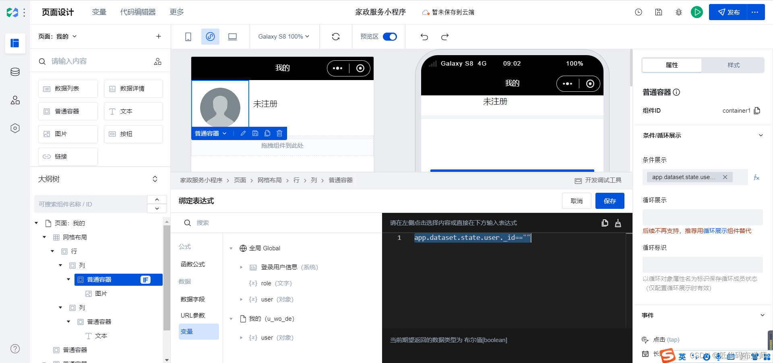This screenshot has width=773, height=363.
Task: Switch to mobile phone preview icon
Action: tap(188, 37)
